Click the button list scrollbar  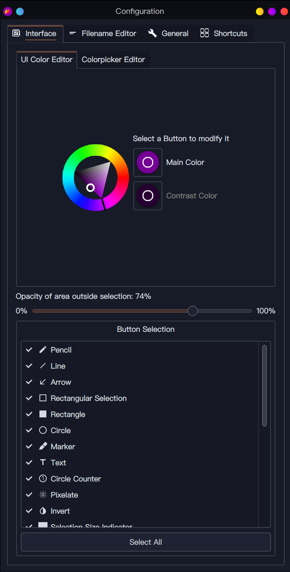264,386
